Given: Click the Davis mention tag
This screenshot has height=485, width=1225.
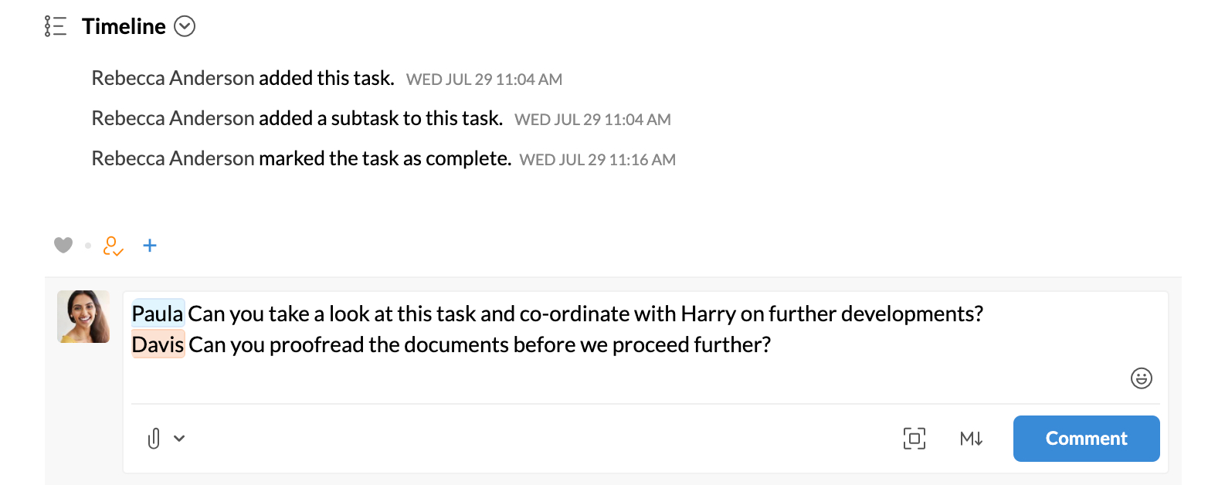Looking at the screenshot, I should click(x=158, y=344).
